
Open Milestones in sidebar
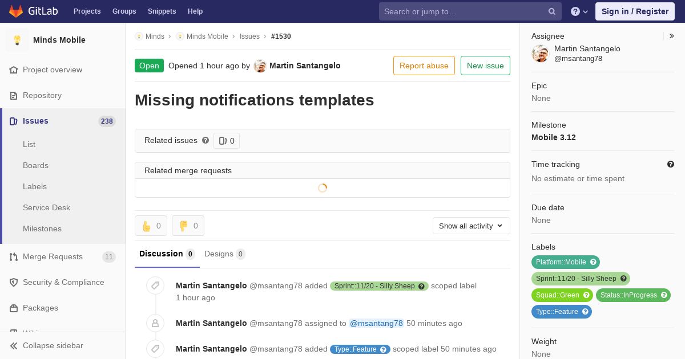pyautogui.click(x=42, y=229)
